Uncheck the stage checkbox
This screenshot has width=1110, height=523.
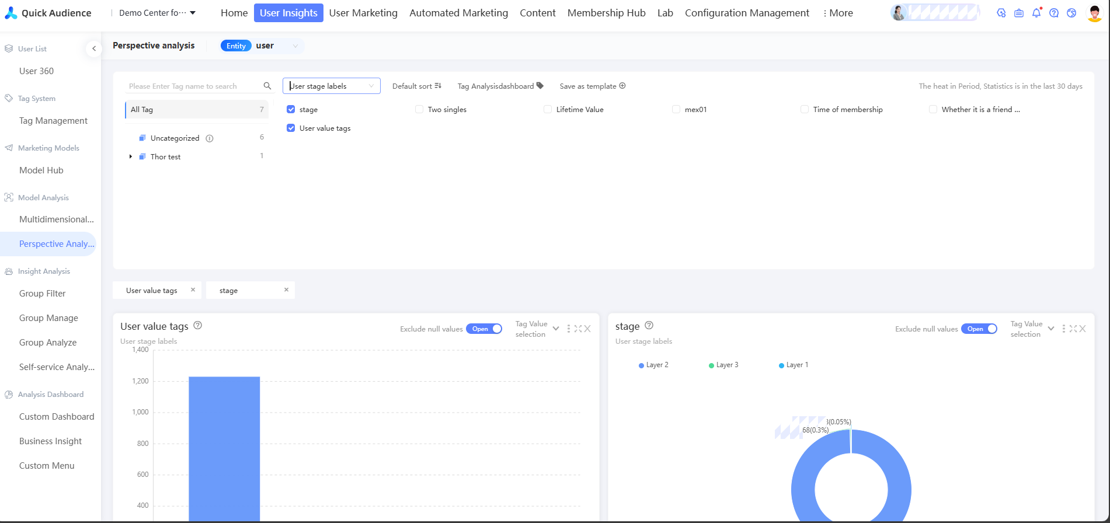tap(291, 109)
